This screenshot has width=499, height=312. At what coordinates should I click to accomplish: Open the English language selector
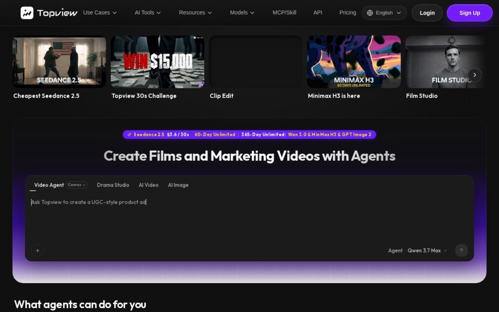tap(384, 13)
